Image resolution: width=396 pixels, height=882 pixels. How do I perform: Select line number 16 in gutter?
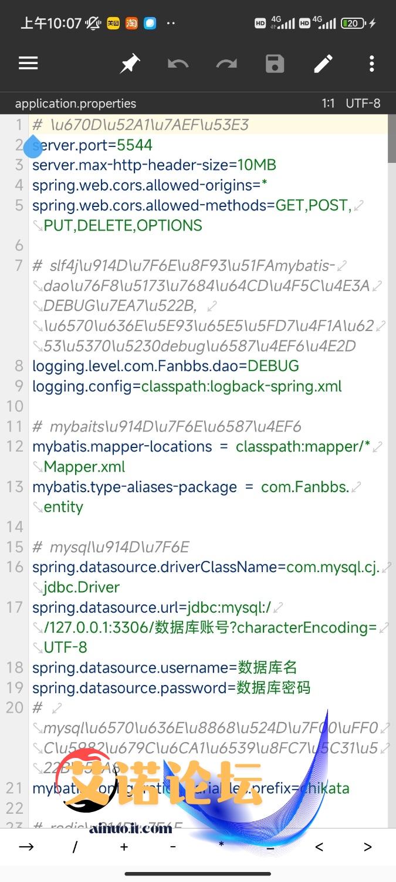tap(15, 567)
